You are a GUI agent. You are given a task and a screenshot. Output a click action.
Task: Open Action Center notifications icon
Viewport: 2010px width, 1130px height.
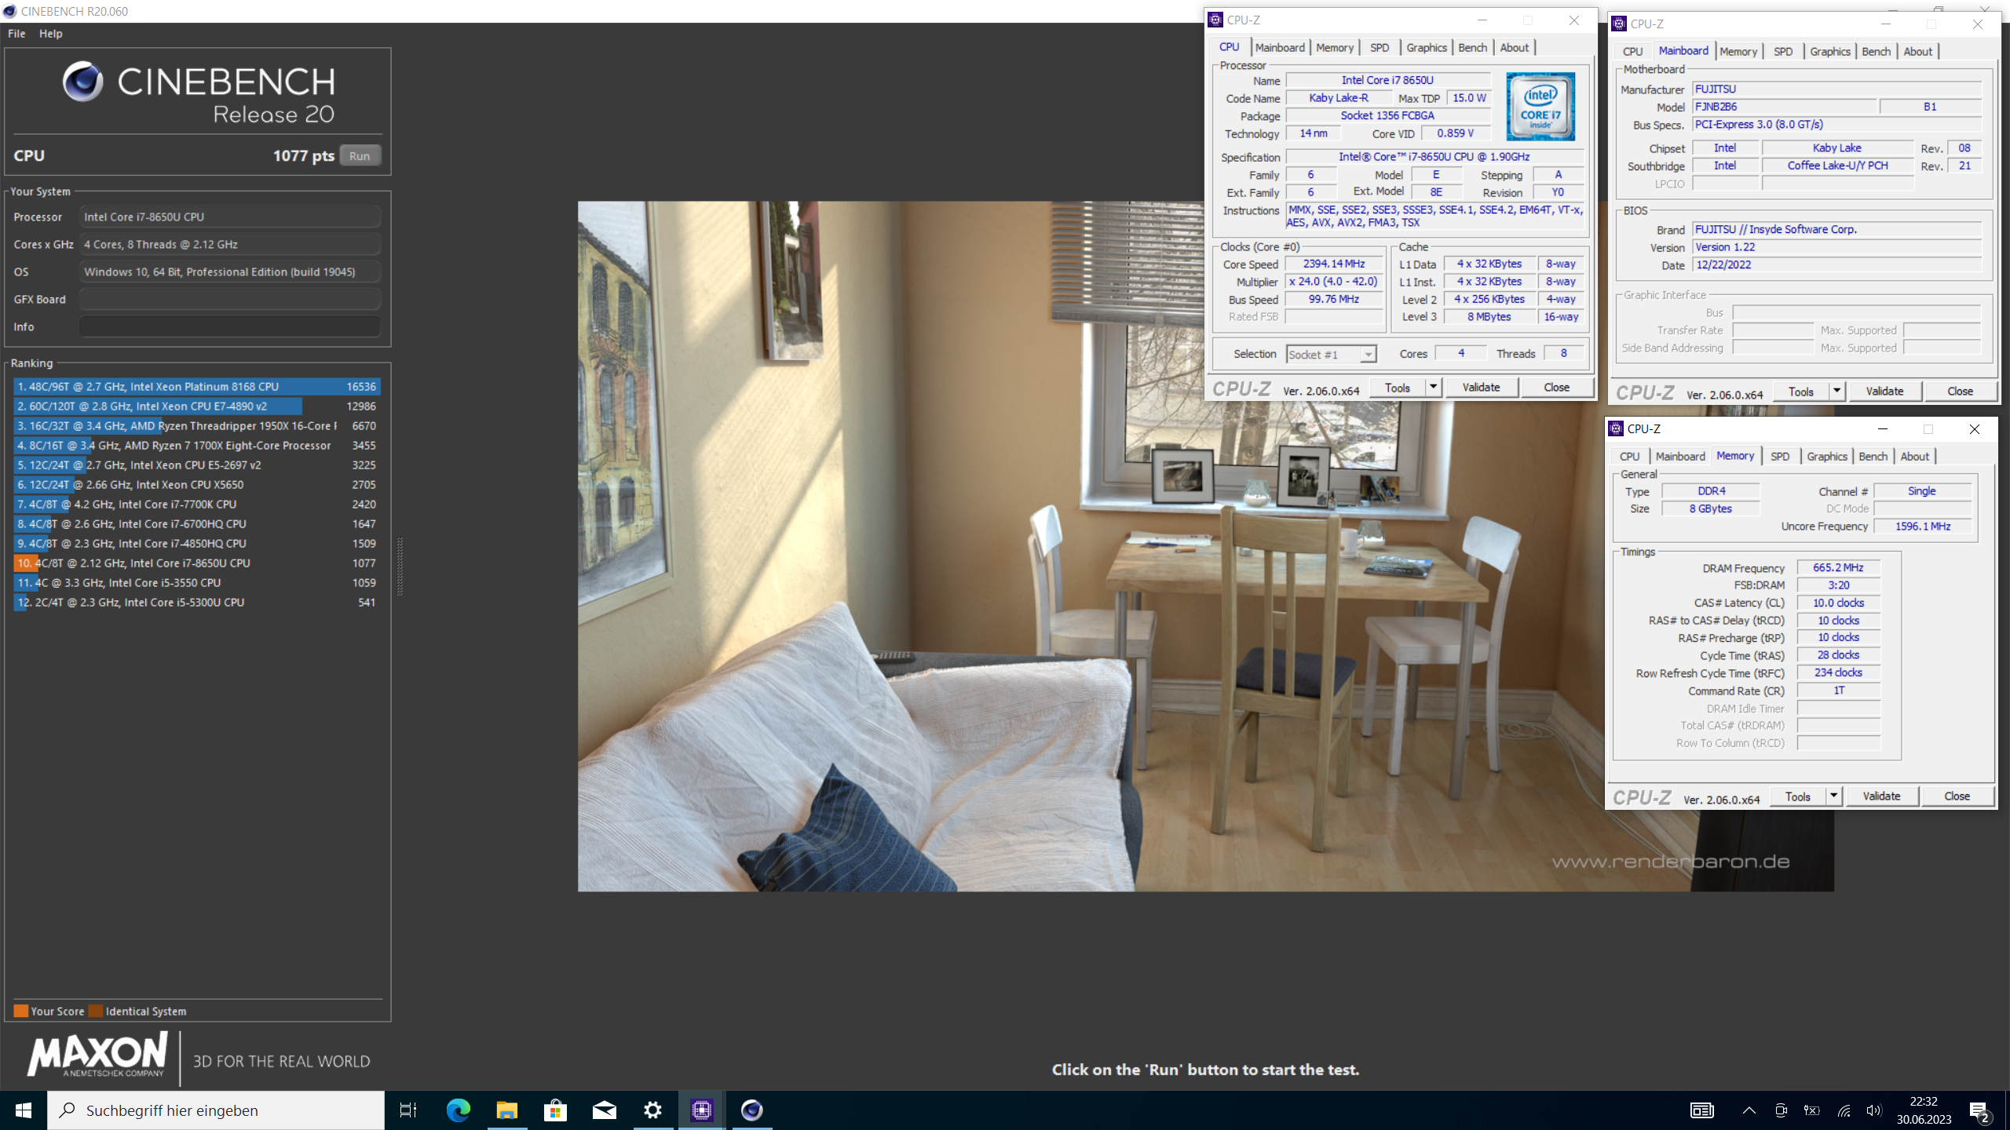pos(1979,1110)
